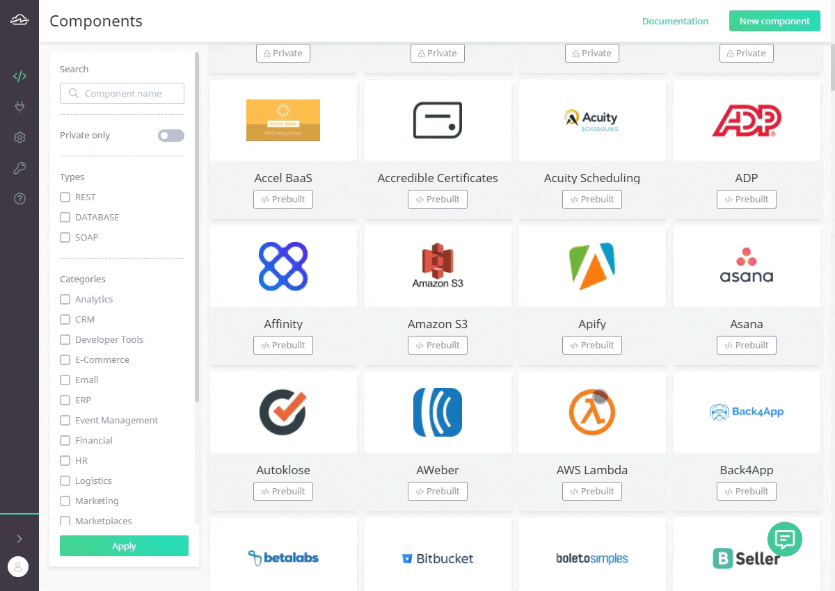Check the Marketplaces category checkbox
Image resolution: width=835 pixels, height=591 pixels.
click(65, 521)
